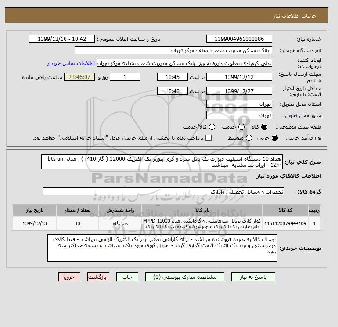Click unit cell دستگاه
Viewport: 338px width, 327px height.
click(120, 223)
